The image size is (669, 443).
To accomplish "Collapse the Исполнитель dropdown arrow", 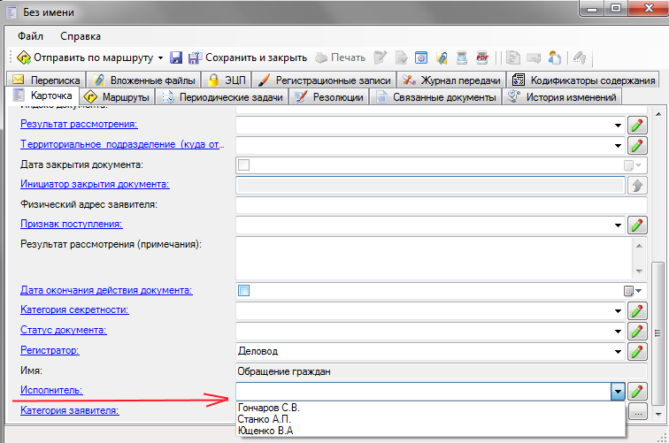I will [x=618, y=392].
